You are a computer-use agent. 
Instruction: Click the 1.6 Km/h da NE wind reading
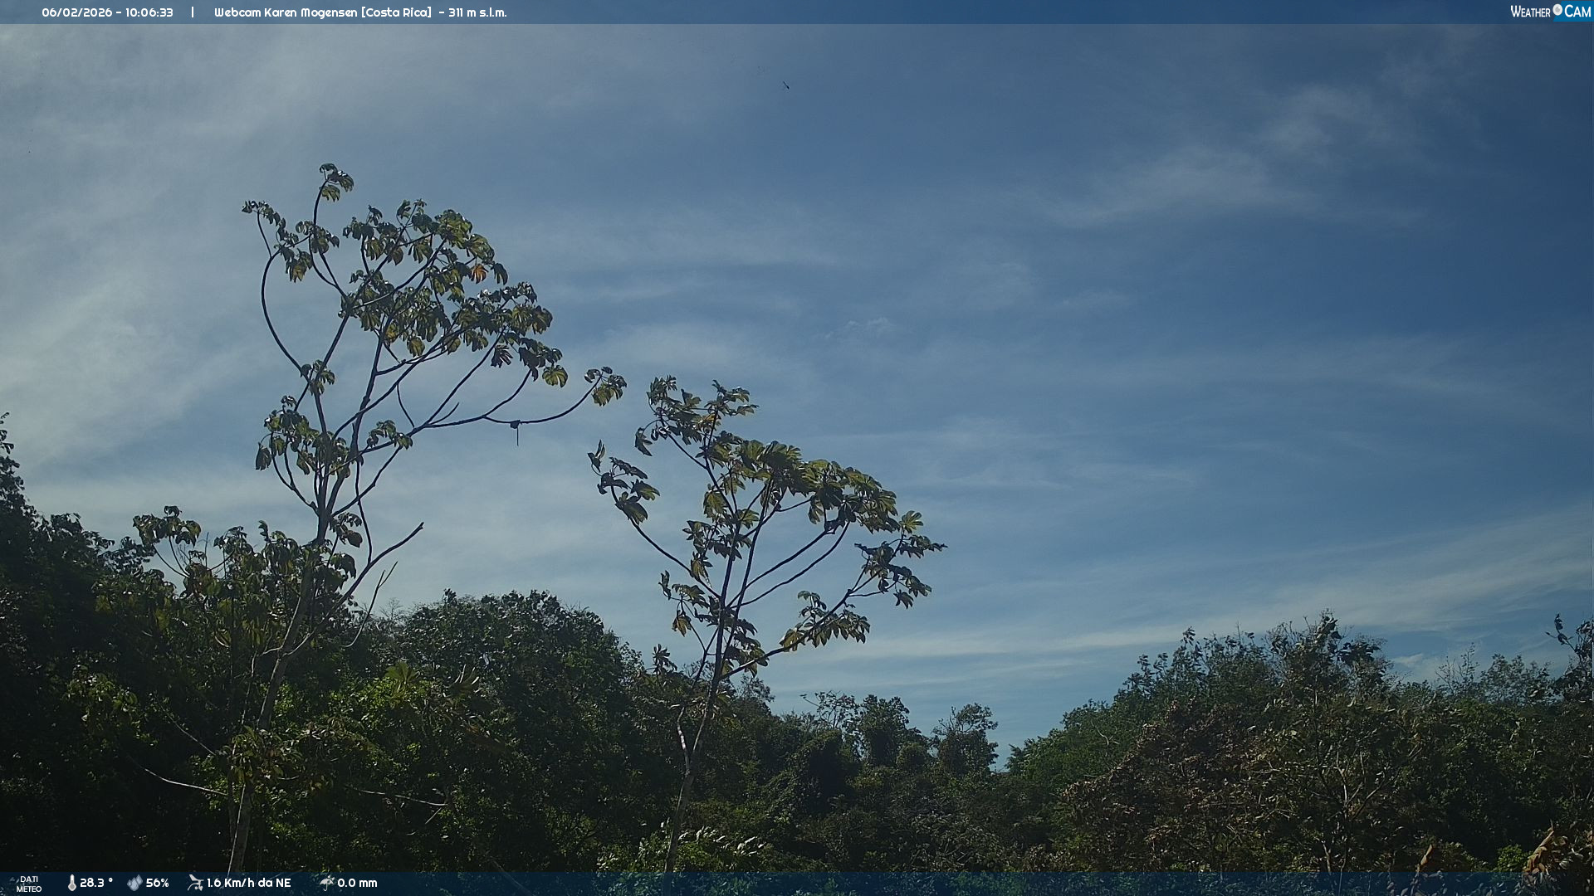(248, 883)
